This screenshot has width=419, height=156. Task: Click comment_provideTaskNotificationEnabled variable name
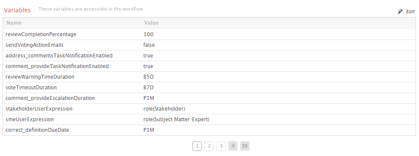click(57, 66)
